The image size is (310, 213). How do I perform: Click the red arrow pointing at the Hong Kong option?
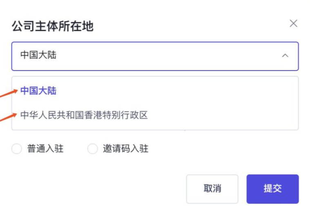click(x=8, y=119)
